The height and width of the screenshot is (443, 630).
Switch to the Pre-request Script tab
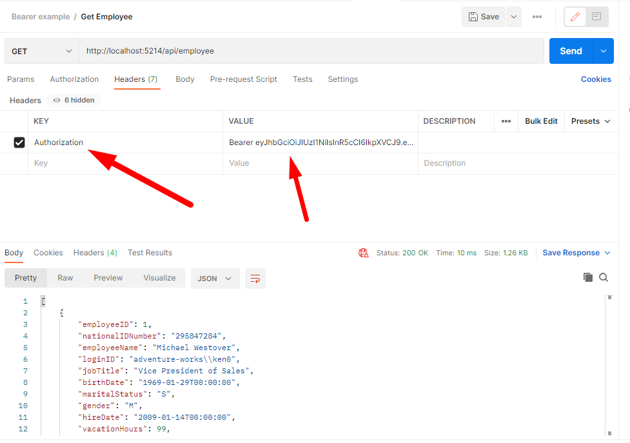[x=243, y=79]
